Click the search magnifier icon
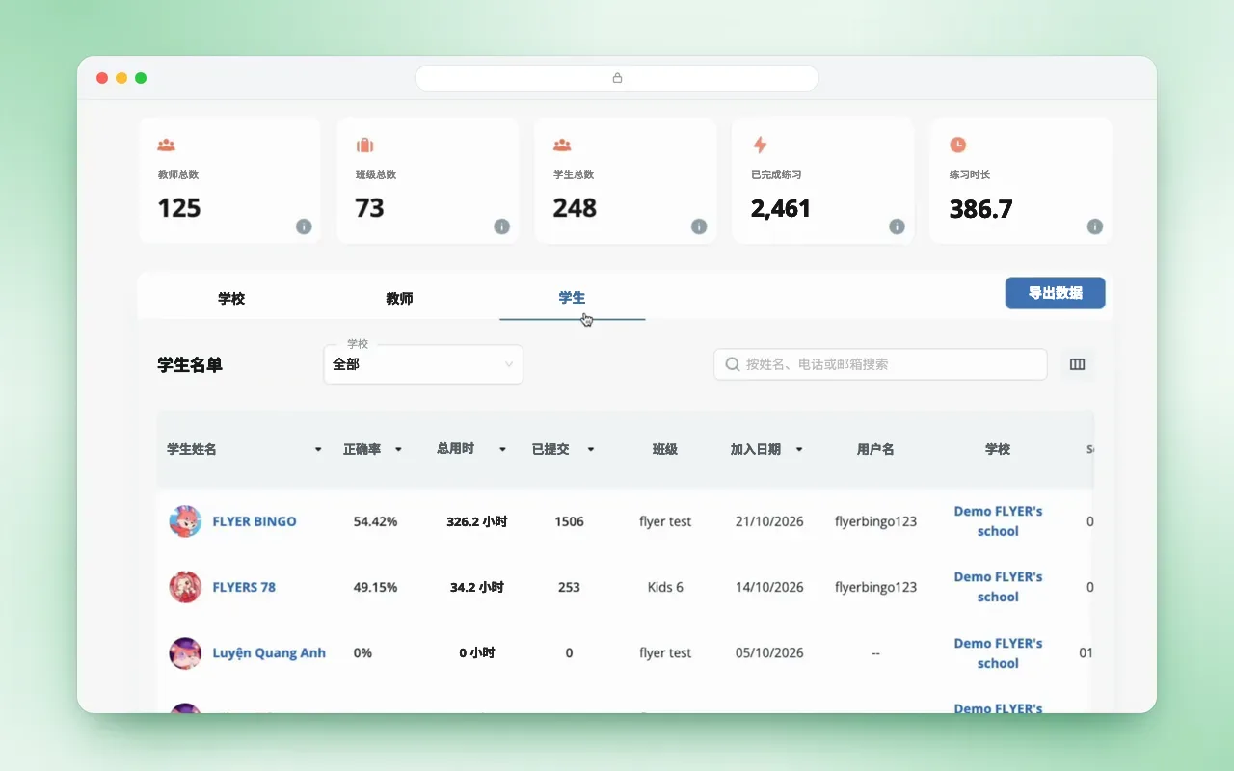 (x=732, y=364)
